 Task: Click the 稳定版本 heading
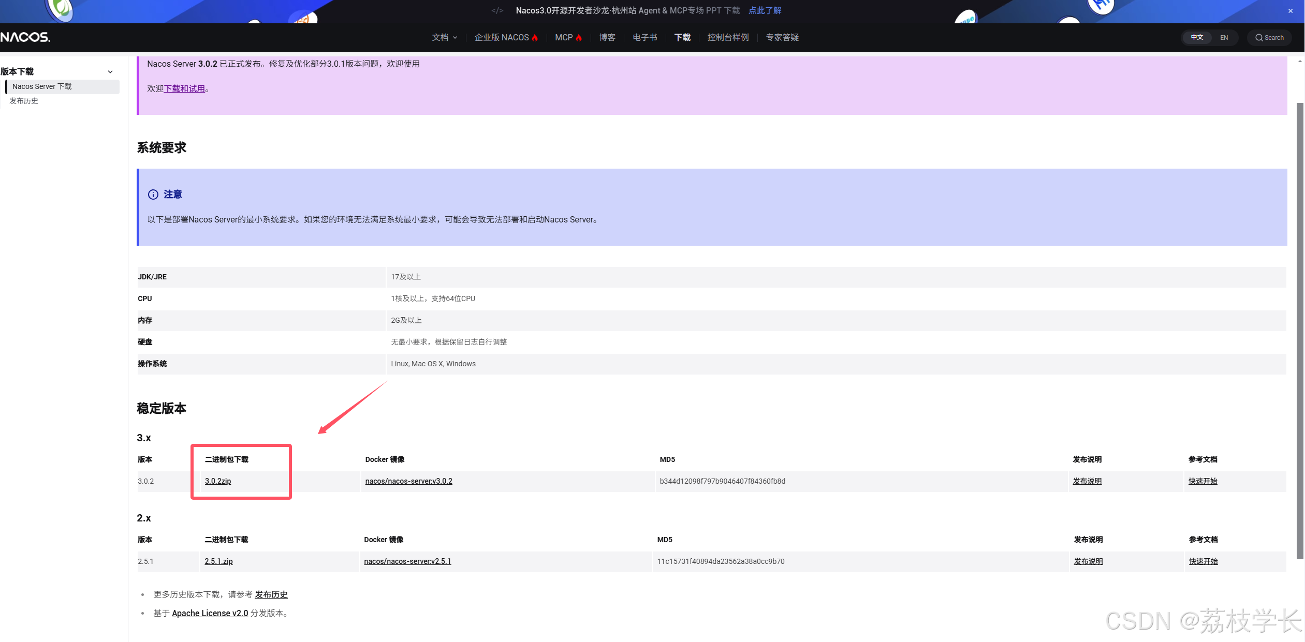click(162, 408)
